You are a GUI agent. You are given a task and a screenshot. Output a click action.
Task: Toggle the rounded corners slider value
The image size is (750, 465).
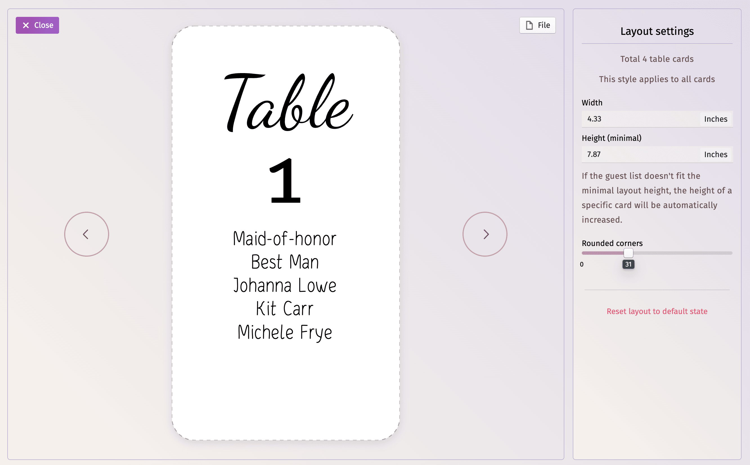(x=628, y=252)
